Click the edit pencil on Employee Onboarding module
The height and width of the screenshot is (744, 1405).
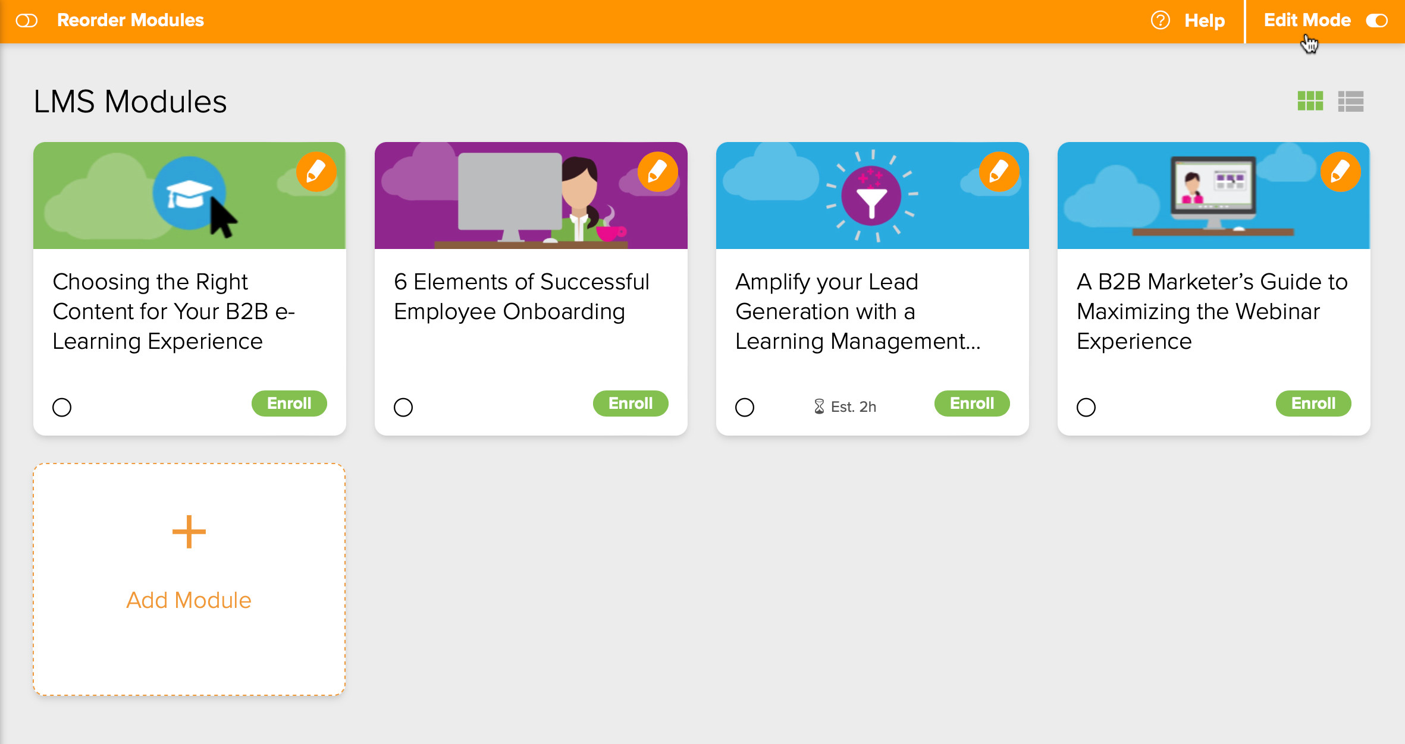657,172
